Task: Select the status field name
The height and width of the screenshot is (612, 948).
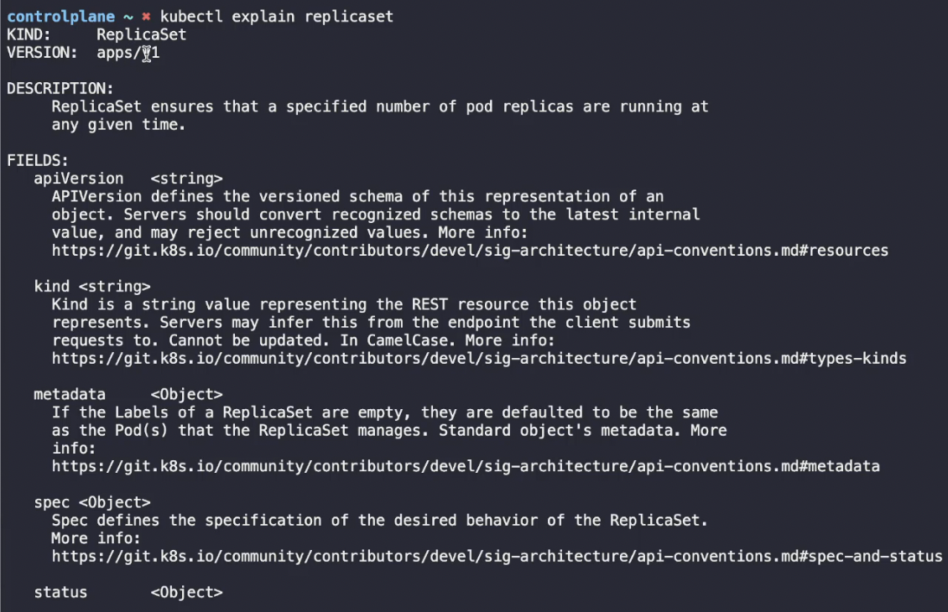Action: coord(60,593)
